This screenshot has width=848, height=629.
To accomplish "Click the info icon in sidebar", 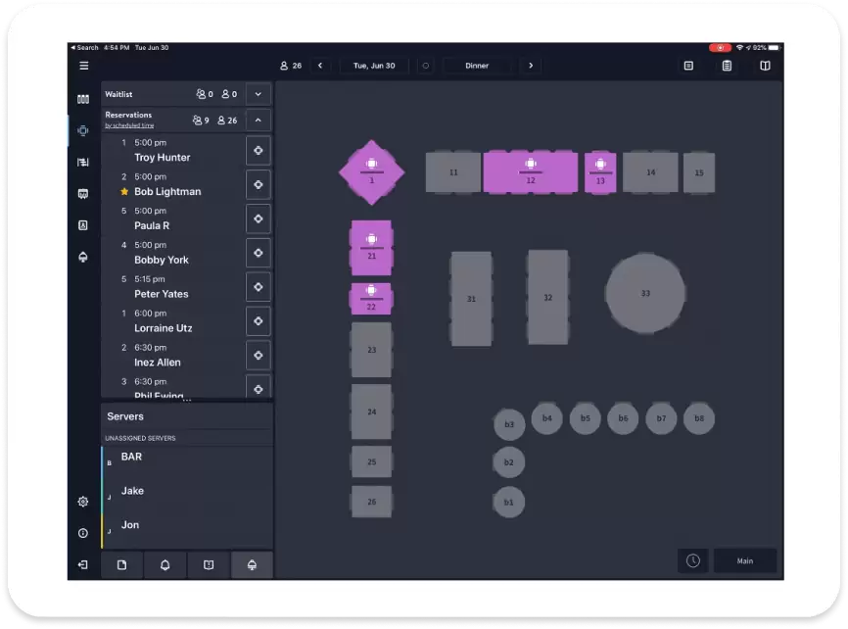I will 83,533.
